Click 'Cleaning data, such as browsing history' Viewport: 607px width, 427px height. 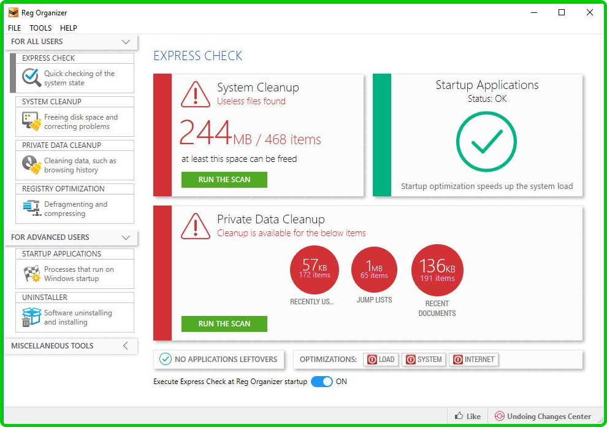[80, 166]
